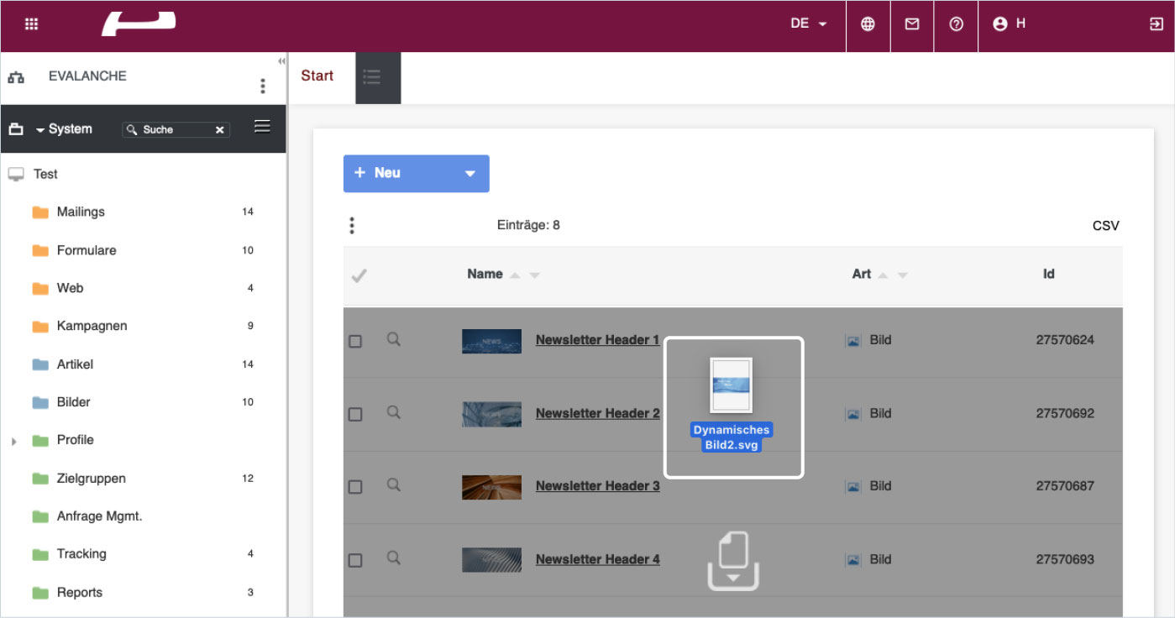
Task: Switch to the Start tab
Action: (317, 76)
